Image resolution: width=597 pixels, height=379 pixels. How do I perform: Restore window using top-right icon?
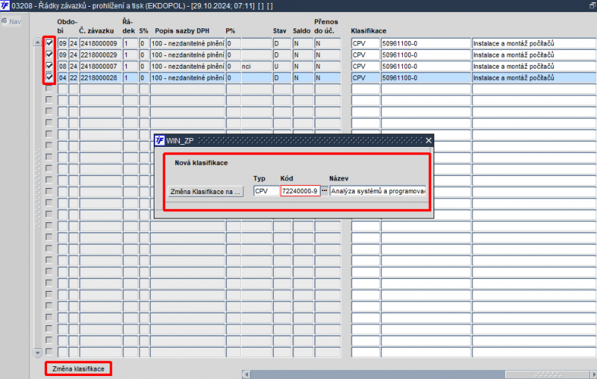pyautogui.click(x=593, y=5)
